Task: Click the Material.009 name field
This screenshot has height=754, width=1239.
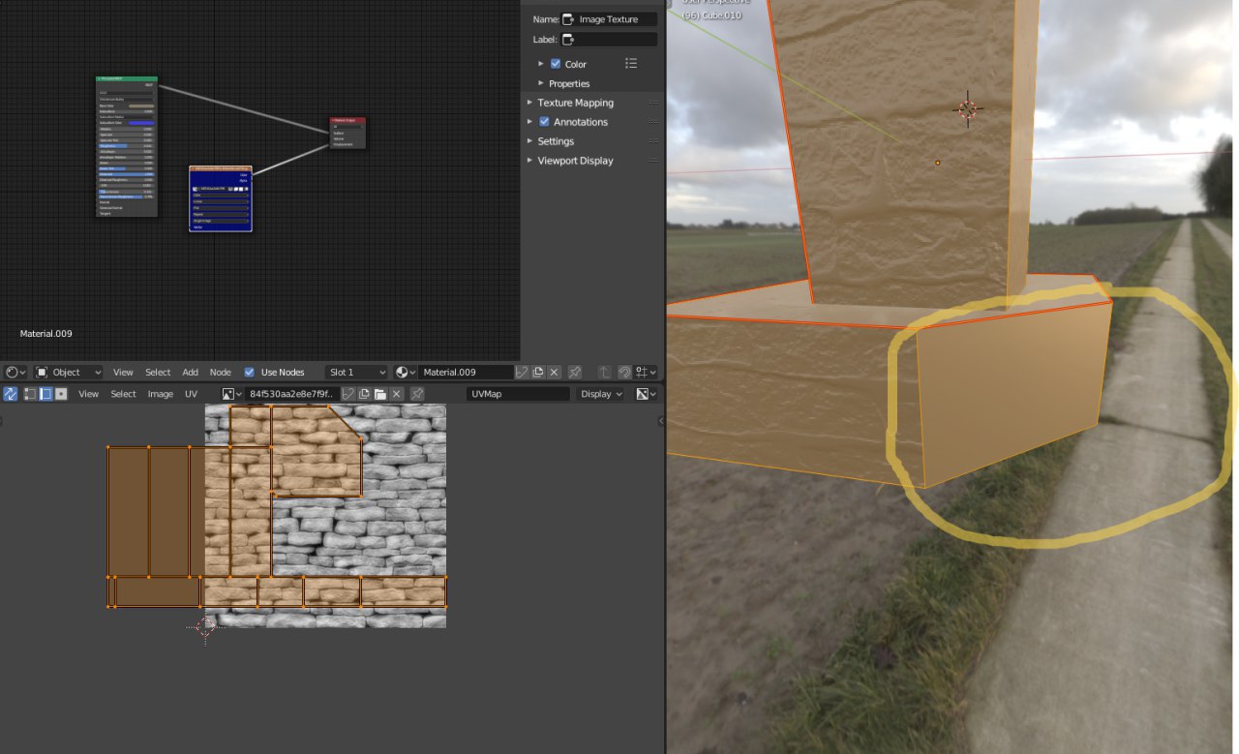Action: point(466,372)
